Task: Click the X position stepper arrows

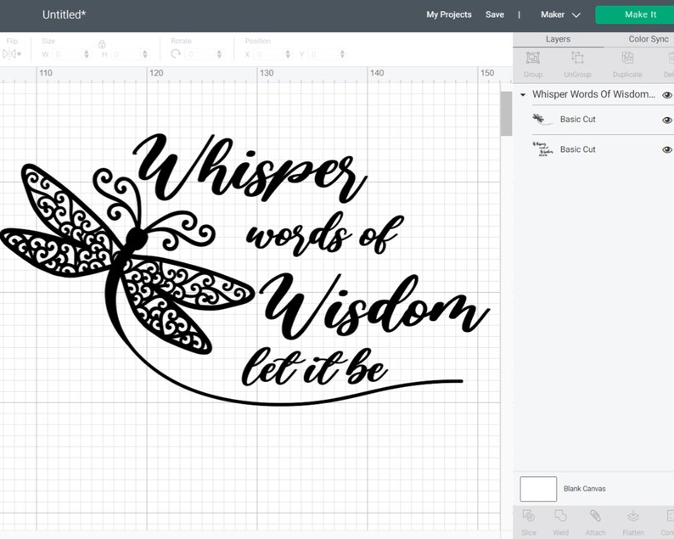Action: [288, 54]
